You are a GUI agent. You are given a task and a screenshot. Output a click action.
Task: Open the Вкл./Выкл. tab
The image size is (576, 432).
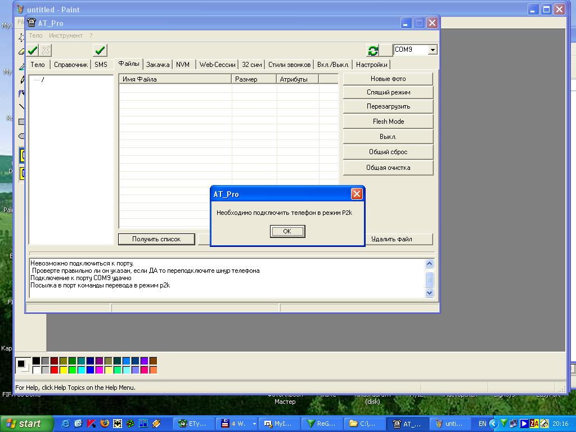tap(333, 65)
